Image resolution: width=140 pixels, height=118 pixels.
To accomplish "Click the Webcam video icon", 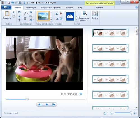I will point(19,20).
